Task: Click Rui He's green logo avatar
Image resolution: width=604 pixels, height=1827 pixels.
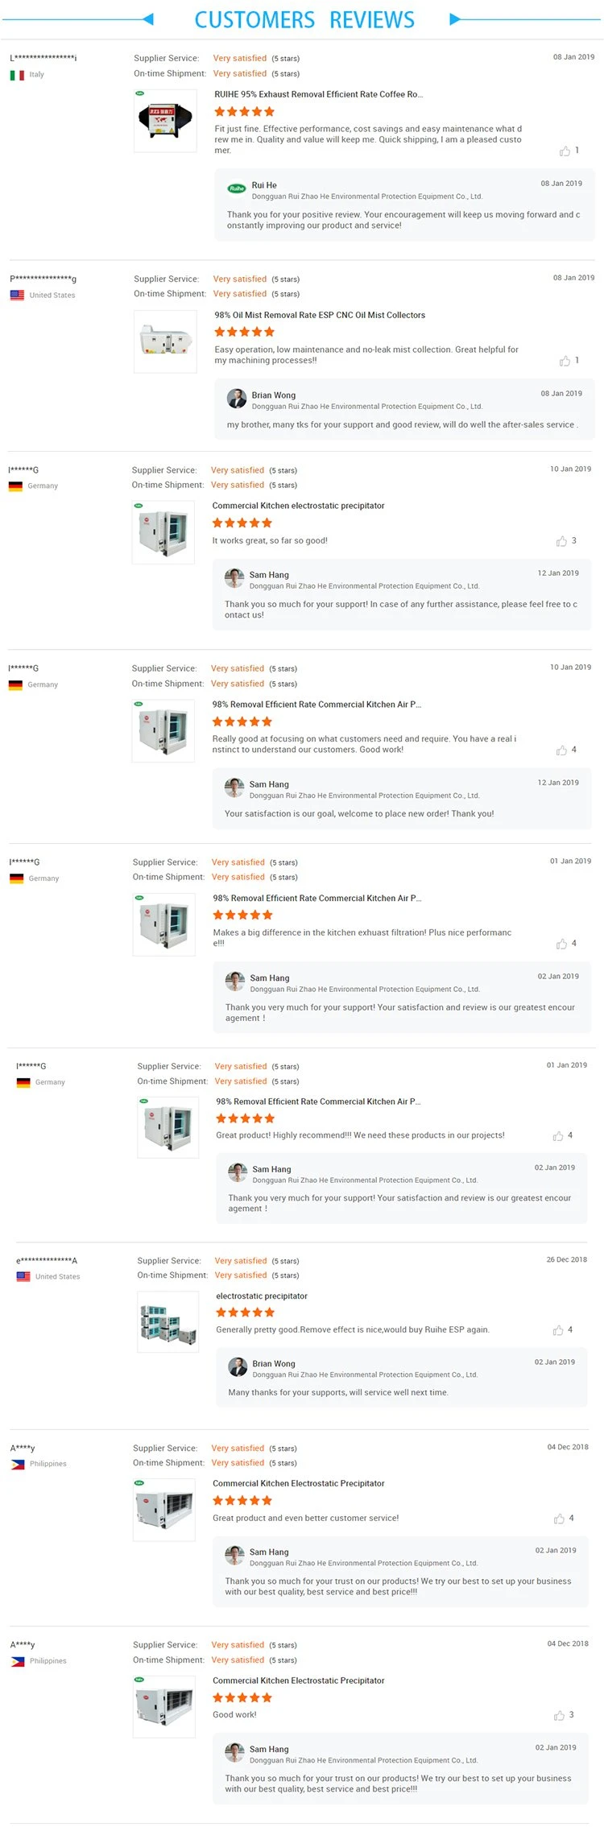Action: point(237,188)
